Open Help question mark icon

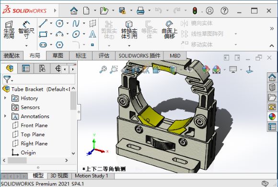coord(224,11)
